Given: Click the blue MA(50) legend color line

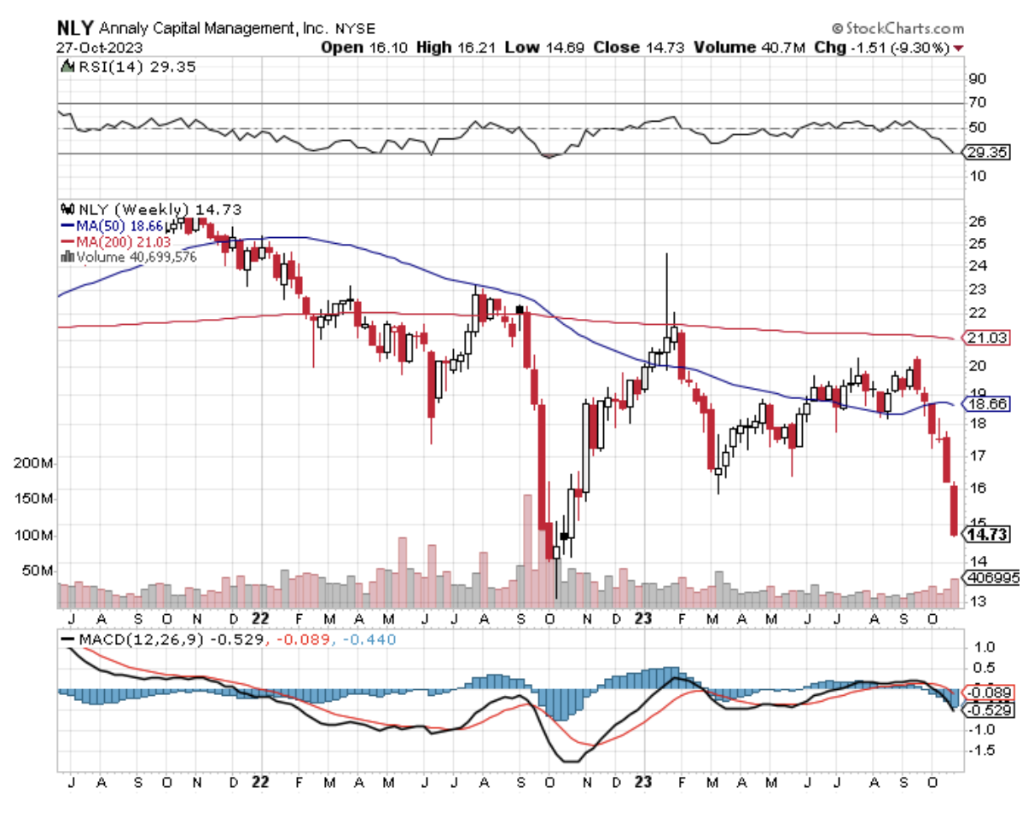Looking at the screenshot, I should click(67, 225).
